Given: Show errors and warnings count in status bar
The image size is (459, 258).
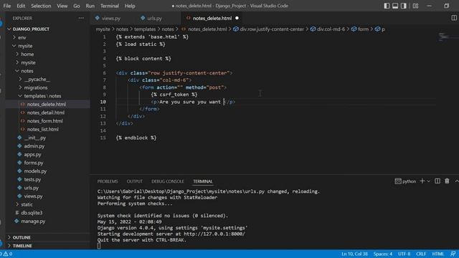Looking at the screenshot, I should click(6, 254).
